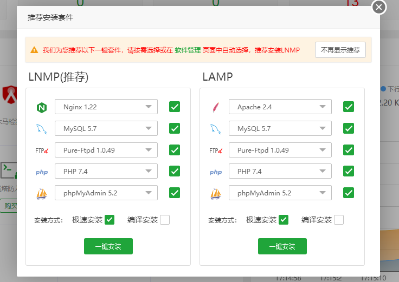This screenshot has height=282, width=399.
Task: Click the php logo icon in LAMP
Action: click(216, 172)
